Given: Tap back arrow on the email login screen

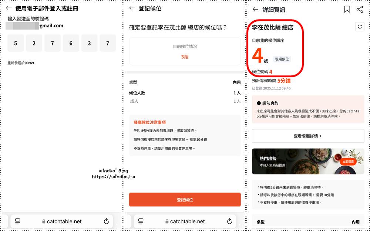Looking at the screenshot, I should 9,8.
